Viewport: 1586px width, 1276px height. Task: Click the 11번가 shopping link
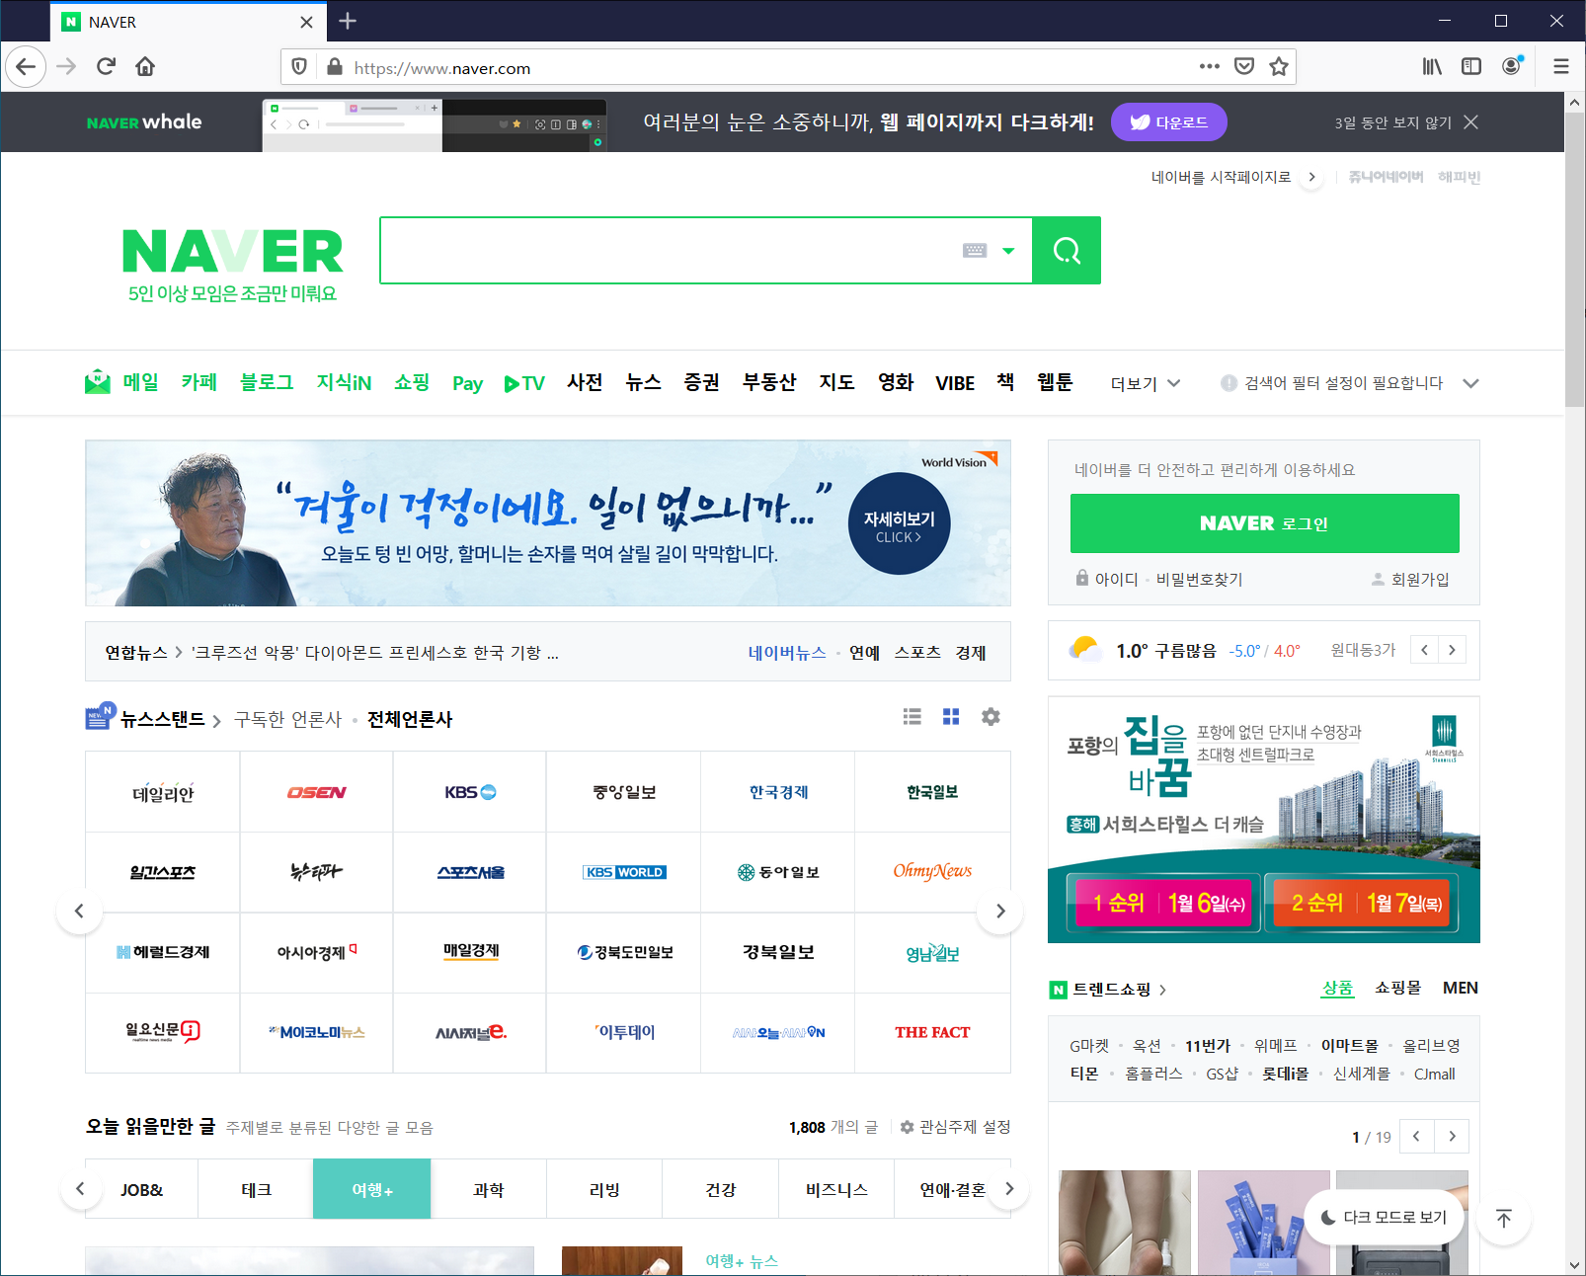click(x=1207, y=1046)
